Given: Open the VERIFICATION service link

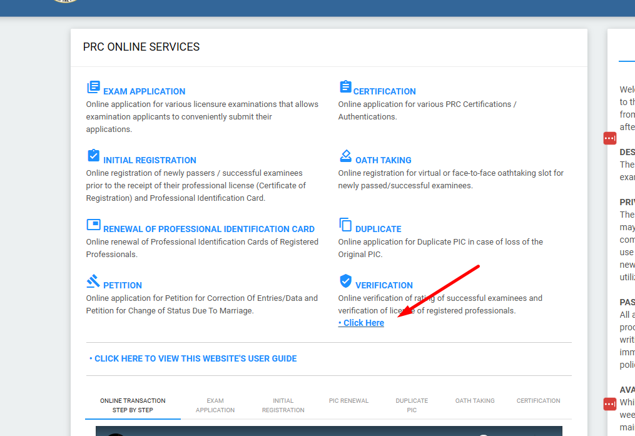Looking at the screenshot, I should click(x=384, y=285).
